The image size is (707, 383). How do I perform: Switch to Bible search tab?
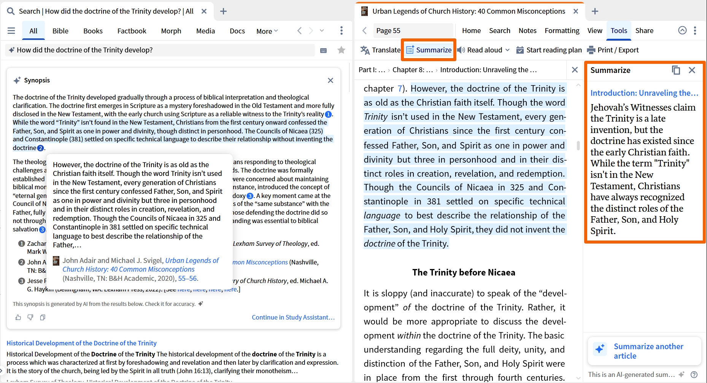[x=60, y=31]
